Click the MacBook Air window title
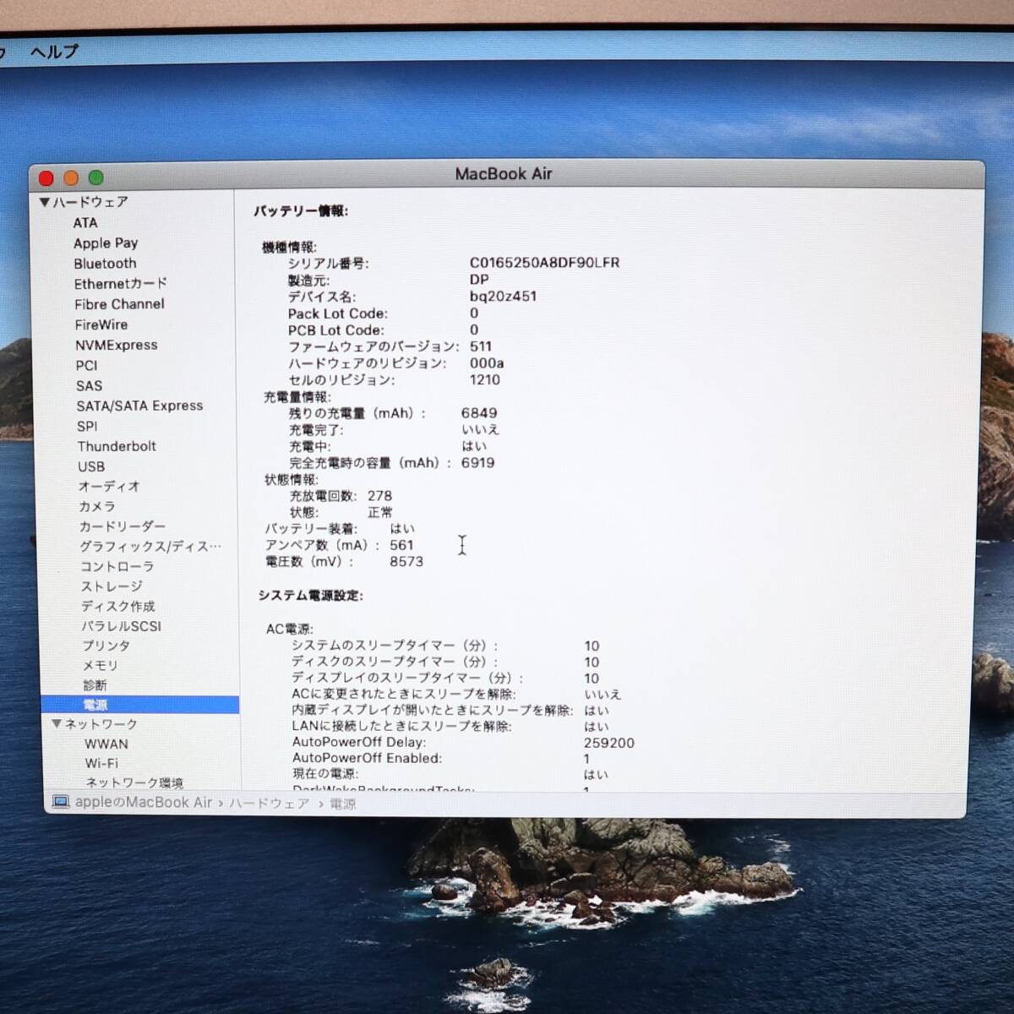 point(504,174)
